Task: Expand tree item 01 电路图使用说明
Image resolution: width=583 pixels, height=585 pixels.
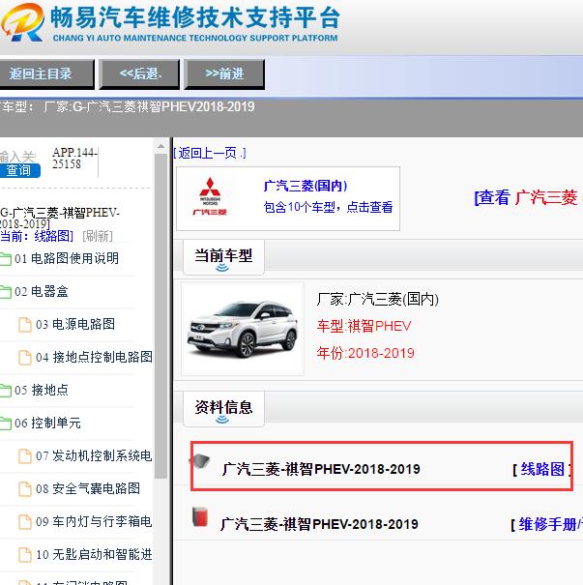Action: pos(67,259)
